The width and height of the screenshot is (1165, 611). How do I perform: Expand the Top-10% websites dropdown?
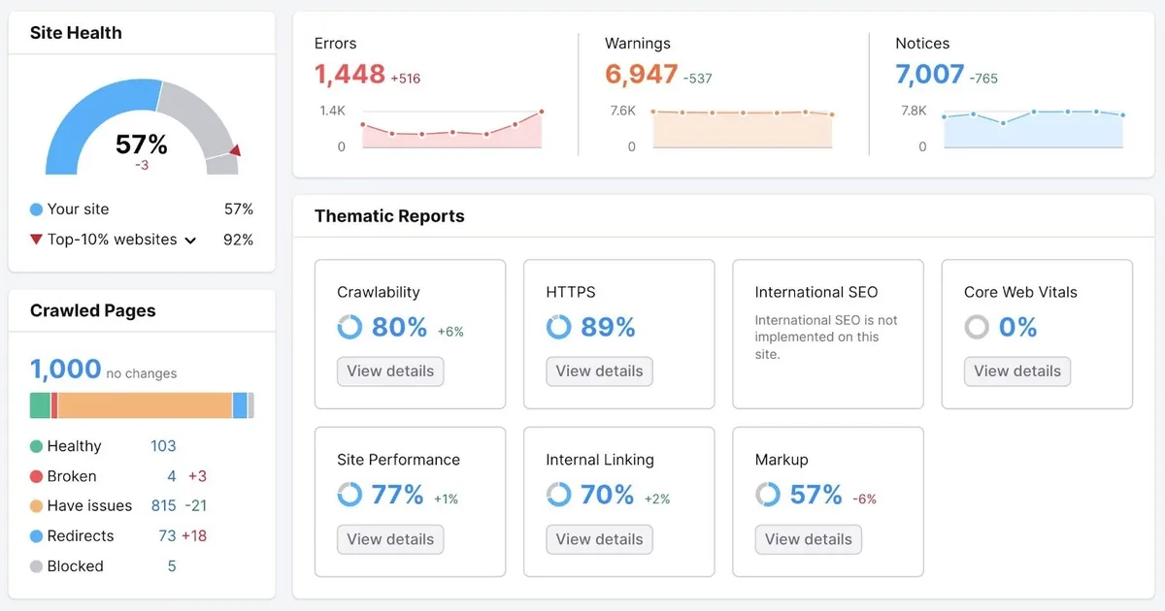[x=190, y=241]
